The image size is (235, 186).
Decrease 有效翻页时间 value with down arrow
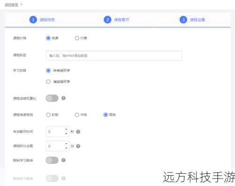(x=66, y=133)
